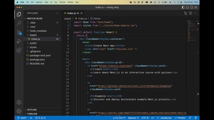
Task: Expand the .next folder
Action: 42,27
